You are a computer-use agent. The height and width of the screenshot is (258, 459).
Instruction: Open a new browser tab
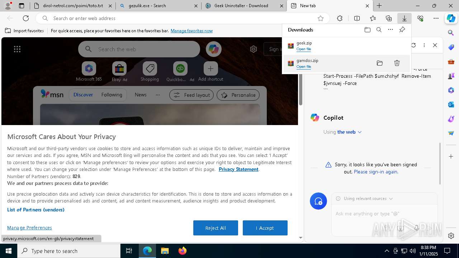(x=379, y=6)
